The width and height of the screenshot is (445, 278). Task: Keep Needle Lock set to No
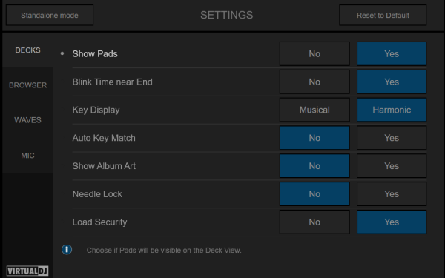pyautogui.click(x=314, y=194)
